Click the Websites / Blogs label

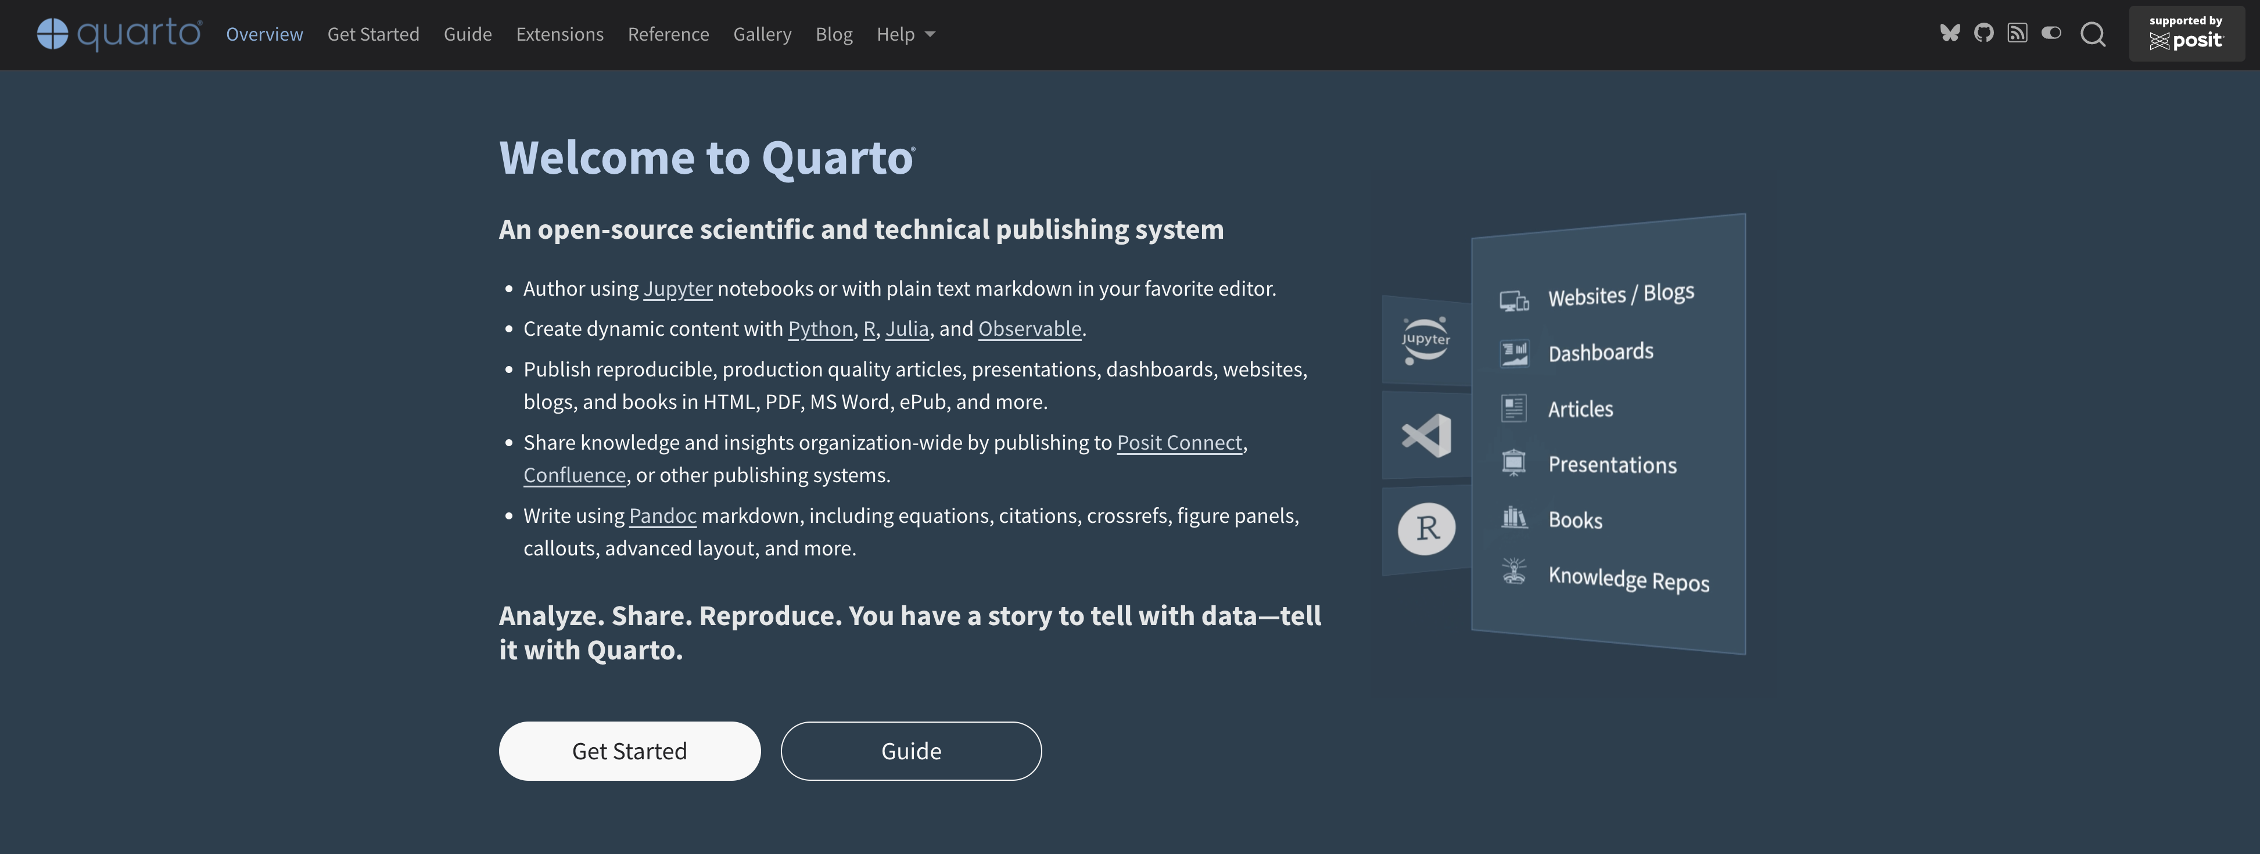(1620, 295)
